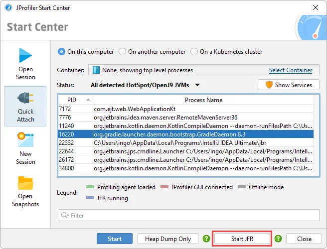Select jps.cmdline.Launcher row with PID 22644

click(x=186, y=151)
